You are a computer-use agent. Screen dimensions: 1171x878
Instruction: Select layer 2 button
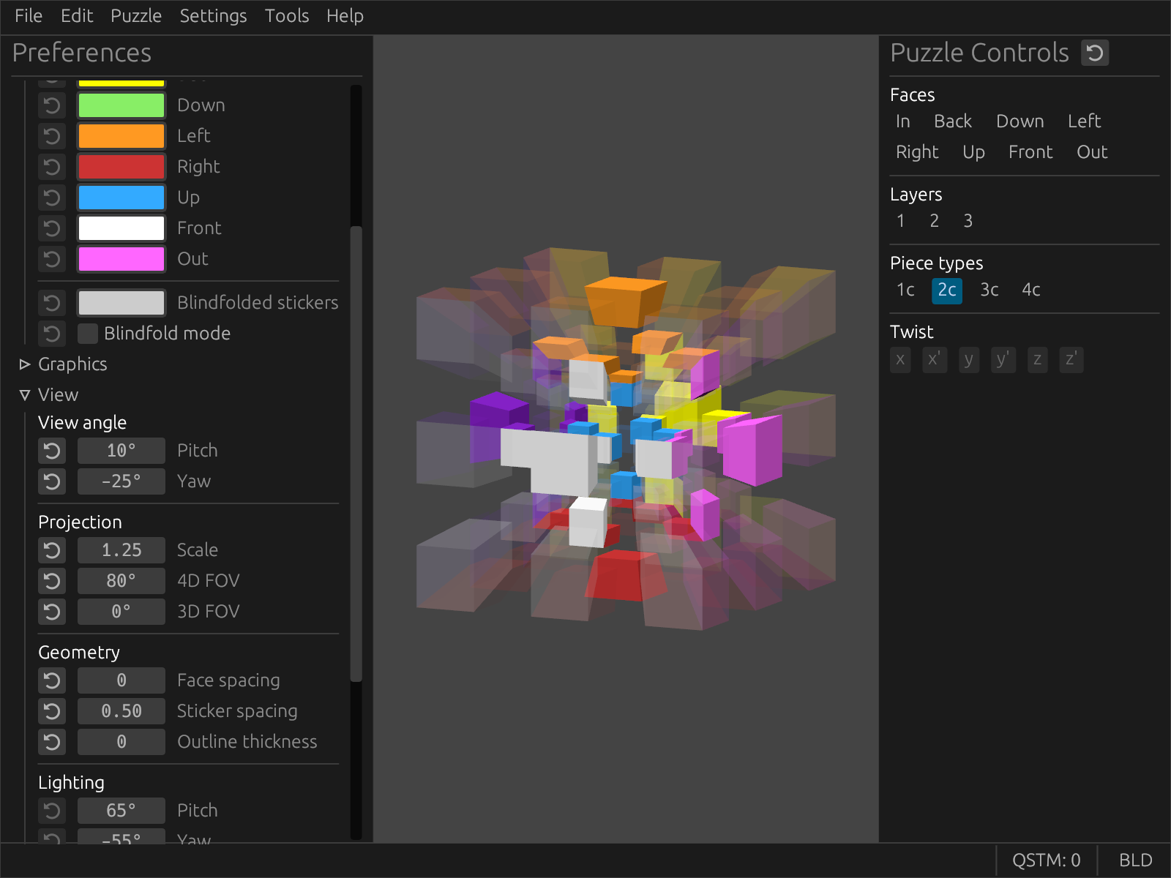pos(934,221)
